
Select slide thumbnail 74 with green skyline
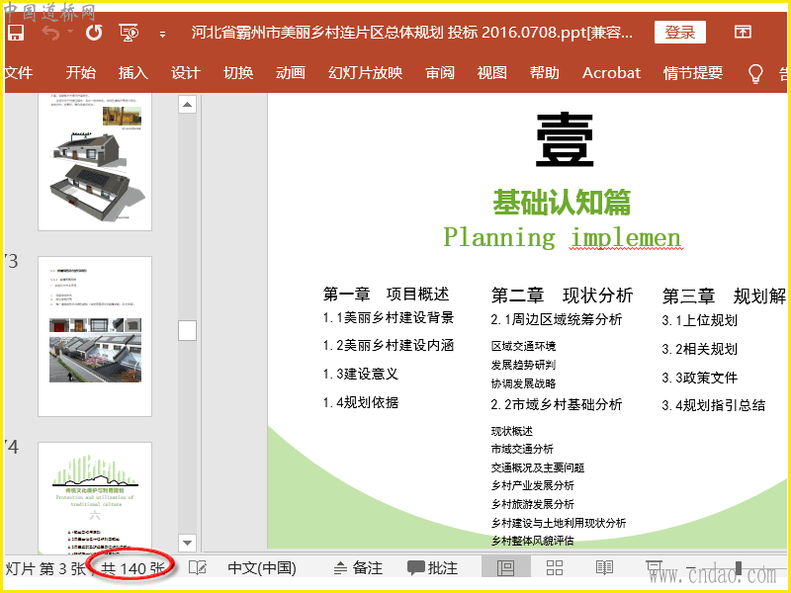[x=95, y=498]
